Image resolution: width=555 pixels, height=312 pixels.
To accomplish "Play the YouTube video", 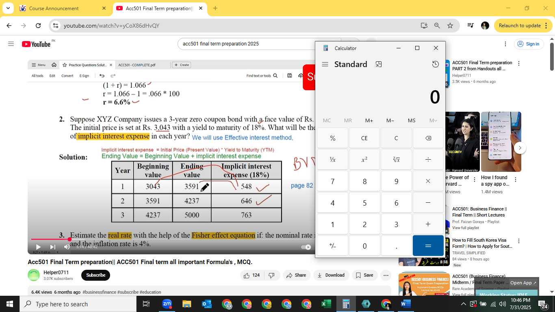I will coord(38,247).
